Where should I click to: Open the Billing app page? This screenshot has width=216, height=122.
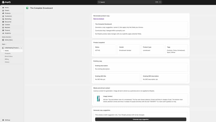tap(7, 59)
